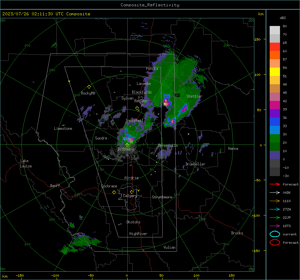The width and height of the screenshot is (300, 280).
Task: Click the yellow diamond marker at Didsbury
Action: pos(127,145)
